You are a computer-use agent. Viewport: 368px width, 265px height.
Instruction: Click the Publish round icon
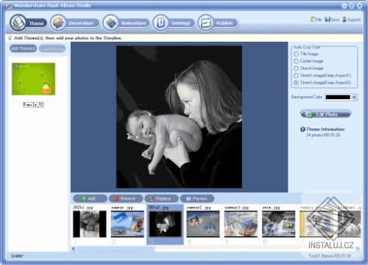[205, 23]
